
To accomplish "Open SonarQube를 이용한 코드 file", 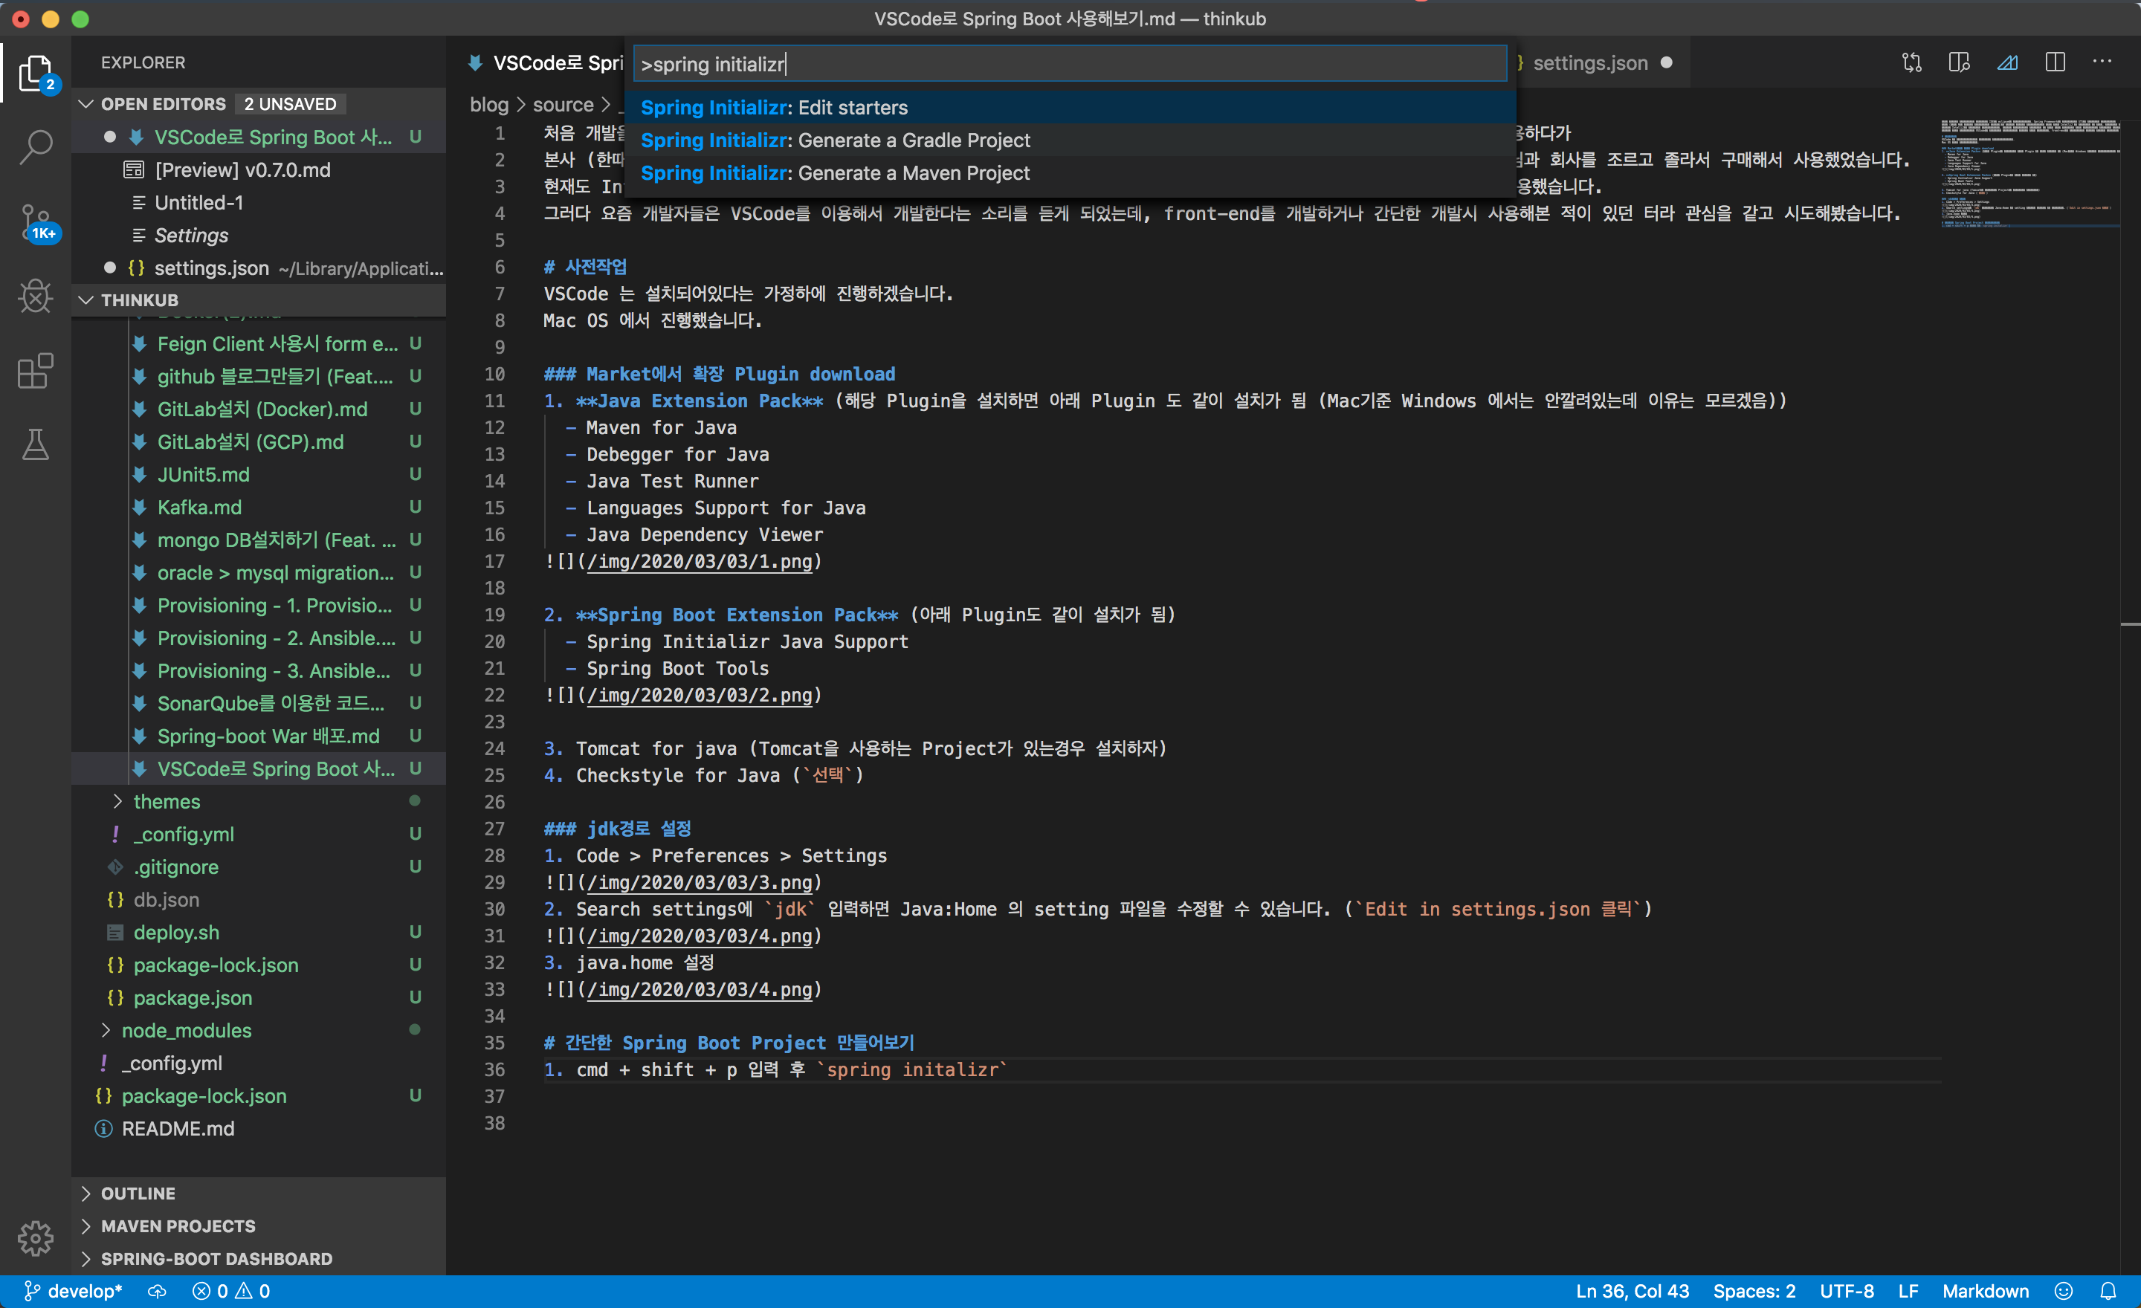I will coord(258,704).
